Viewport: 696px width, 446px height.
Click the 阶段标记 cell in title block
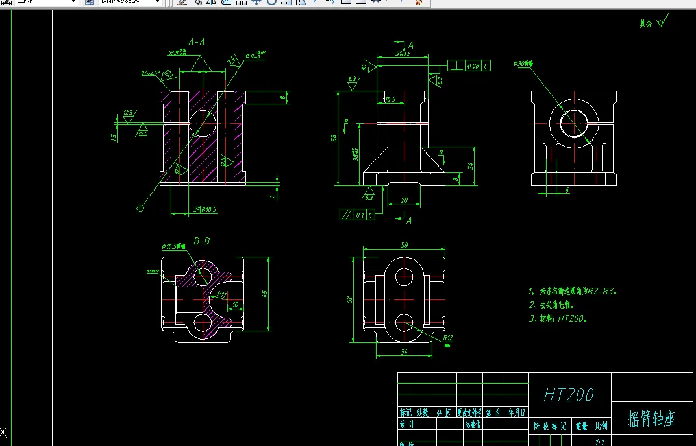(x=550, y=426)
